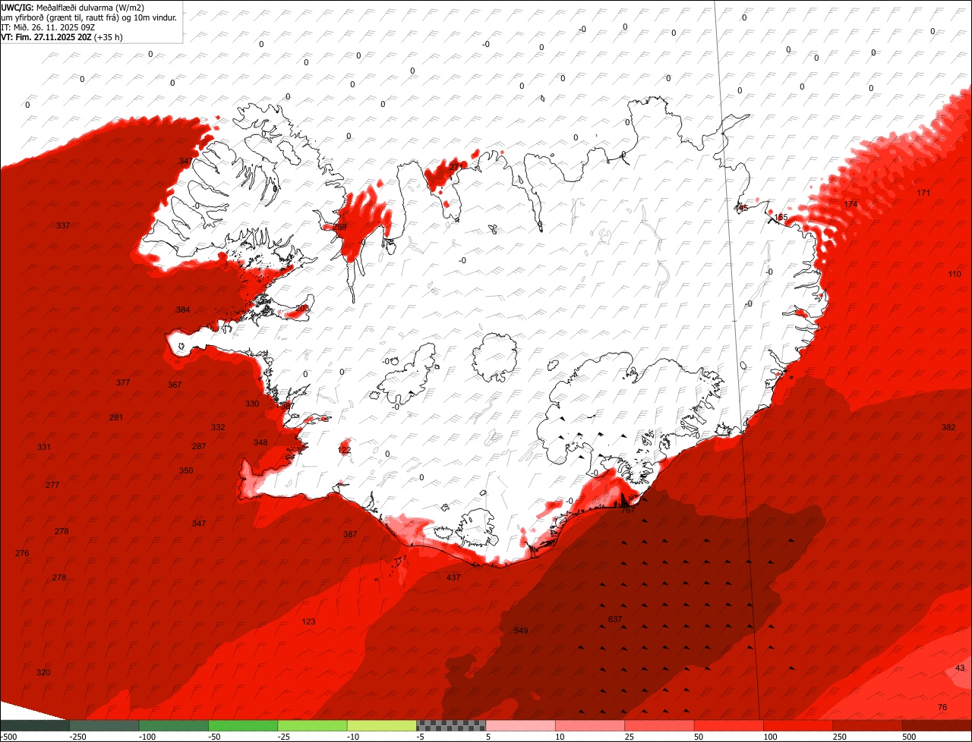Select the map value 367

[175, 385]
